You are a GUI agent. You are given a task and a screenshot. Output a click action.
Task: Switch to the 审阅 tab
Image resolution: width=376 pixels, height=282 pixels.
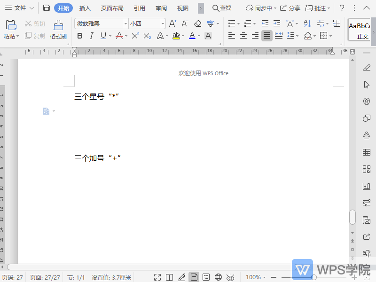[x=161, y=8]
